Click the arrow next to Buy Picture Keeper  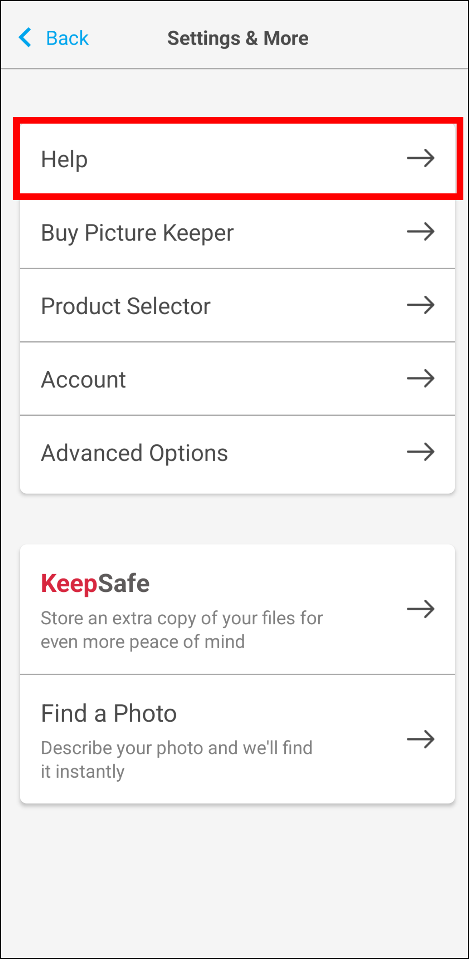click(x=420, y=232)
